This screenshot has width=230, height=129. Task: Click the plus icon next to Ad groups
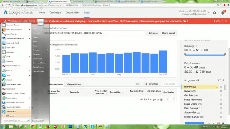[x=223, y=80]
